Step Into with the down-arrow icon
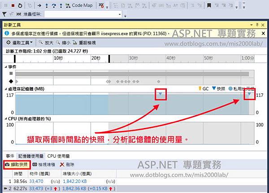Image resolution: width=269 pixels, height=193 pixels. click(47, 6)
